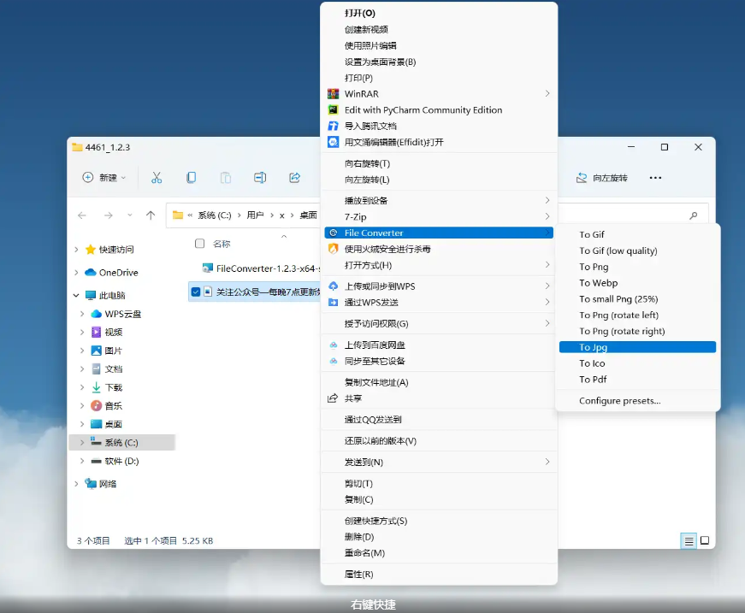Click 向左旋转 rotate left toolbar button

point(601,178)
